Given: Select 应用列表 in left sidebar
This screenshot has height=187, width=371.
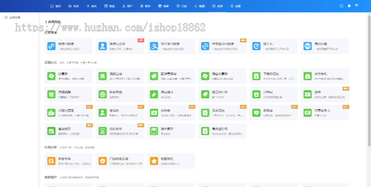Looking at the screenshot, I should [12, 17].
